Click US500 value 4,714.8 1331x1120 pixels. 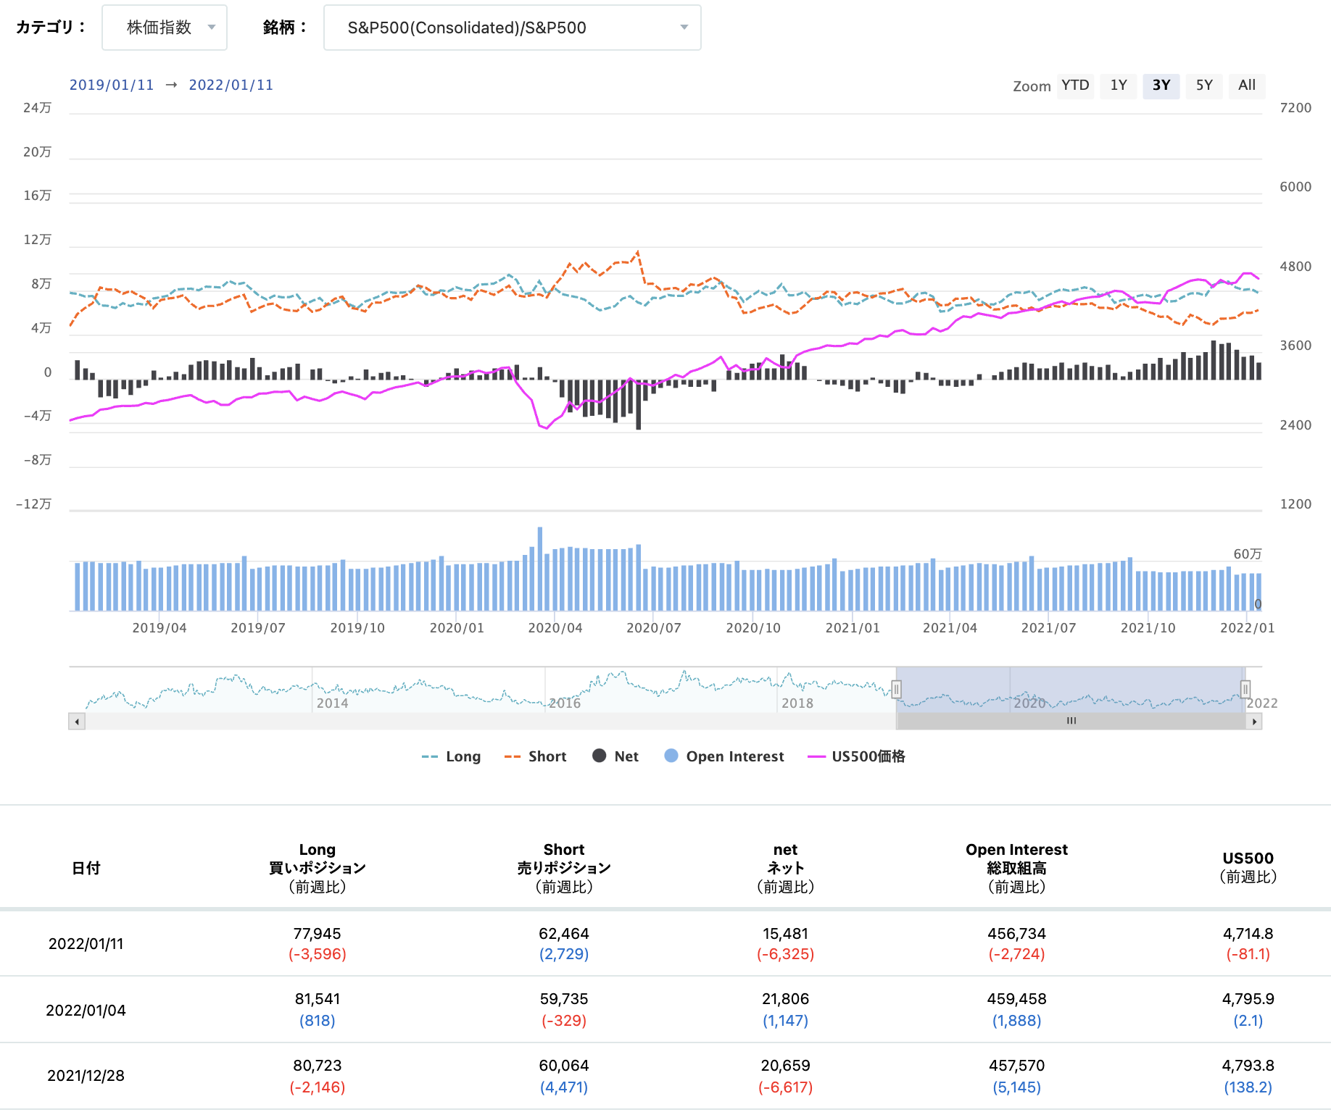(1248, 934)
